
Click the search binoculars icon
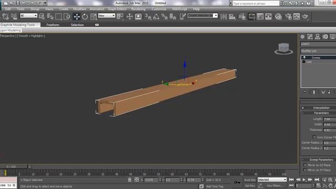click(x=282, y=3)
